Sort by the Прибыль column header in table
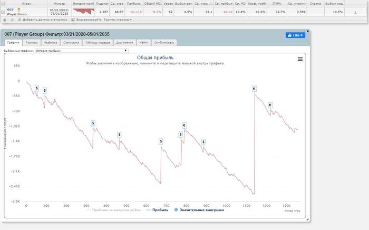Screen dimensions: 369x230 point(134,4)
